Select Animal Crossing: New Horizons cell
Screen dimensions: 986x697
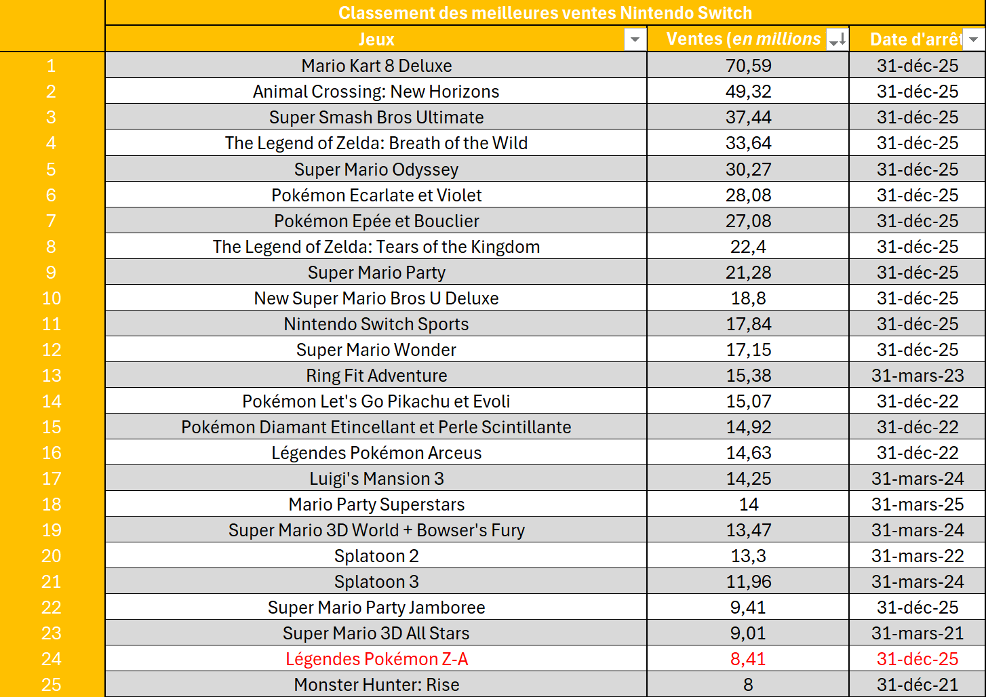pos(376,92)
